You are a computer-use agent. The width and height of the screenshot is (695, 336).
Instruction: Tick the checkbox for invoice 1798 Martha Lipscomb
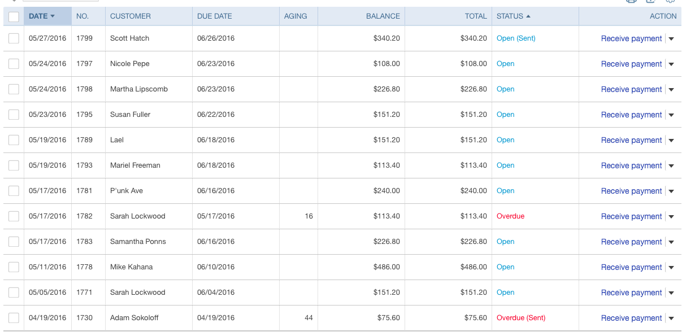(x=14, y=89)
